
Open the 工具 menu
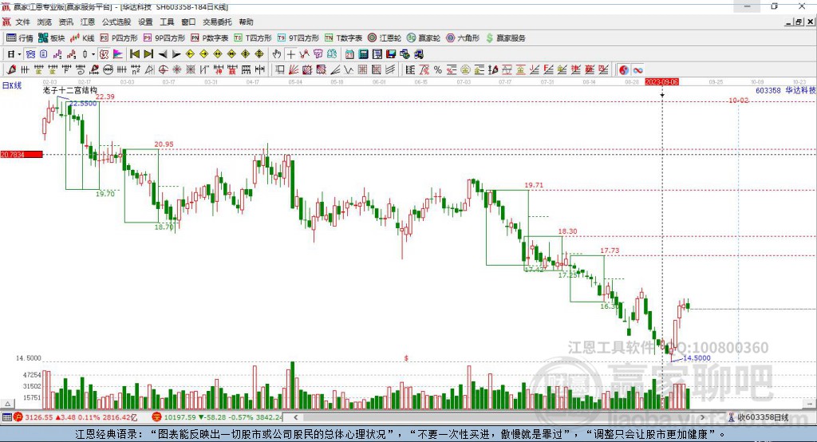[167, 22]
